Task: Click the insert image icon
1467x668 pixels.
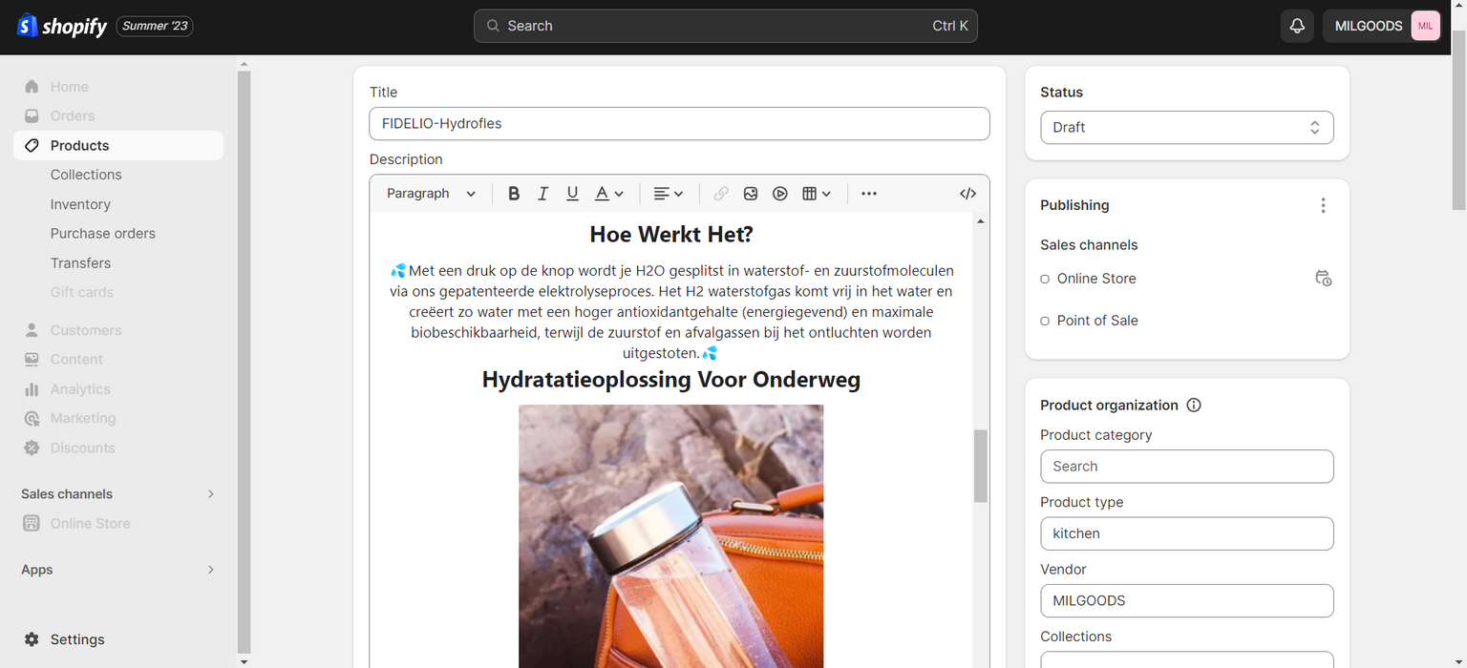Action: coord(751,194)
